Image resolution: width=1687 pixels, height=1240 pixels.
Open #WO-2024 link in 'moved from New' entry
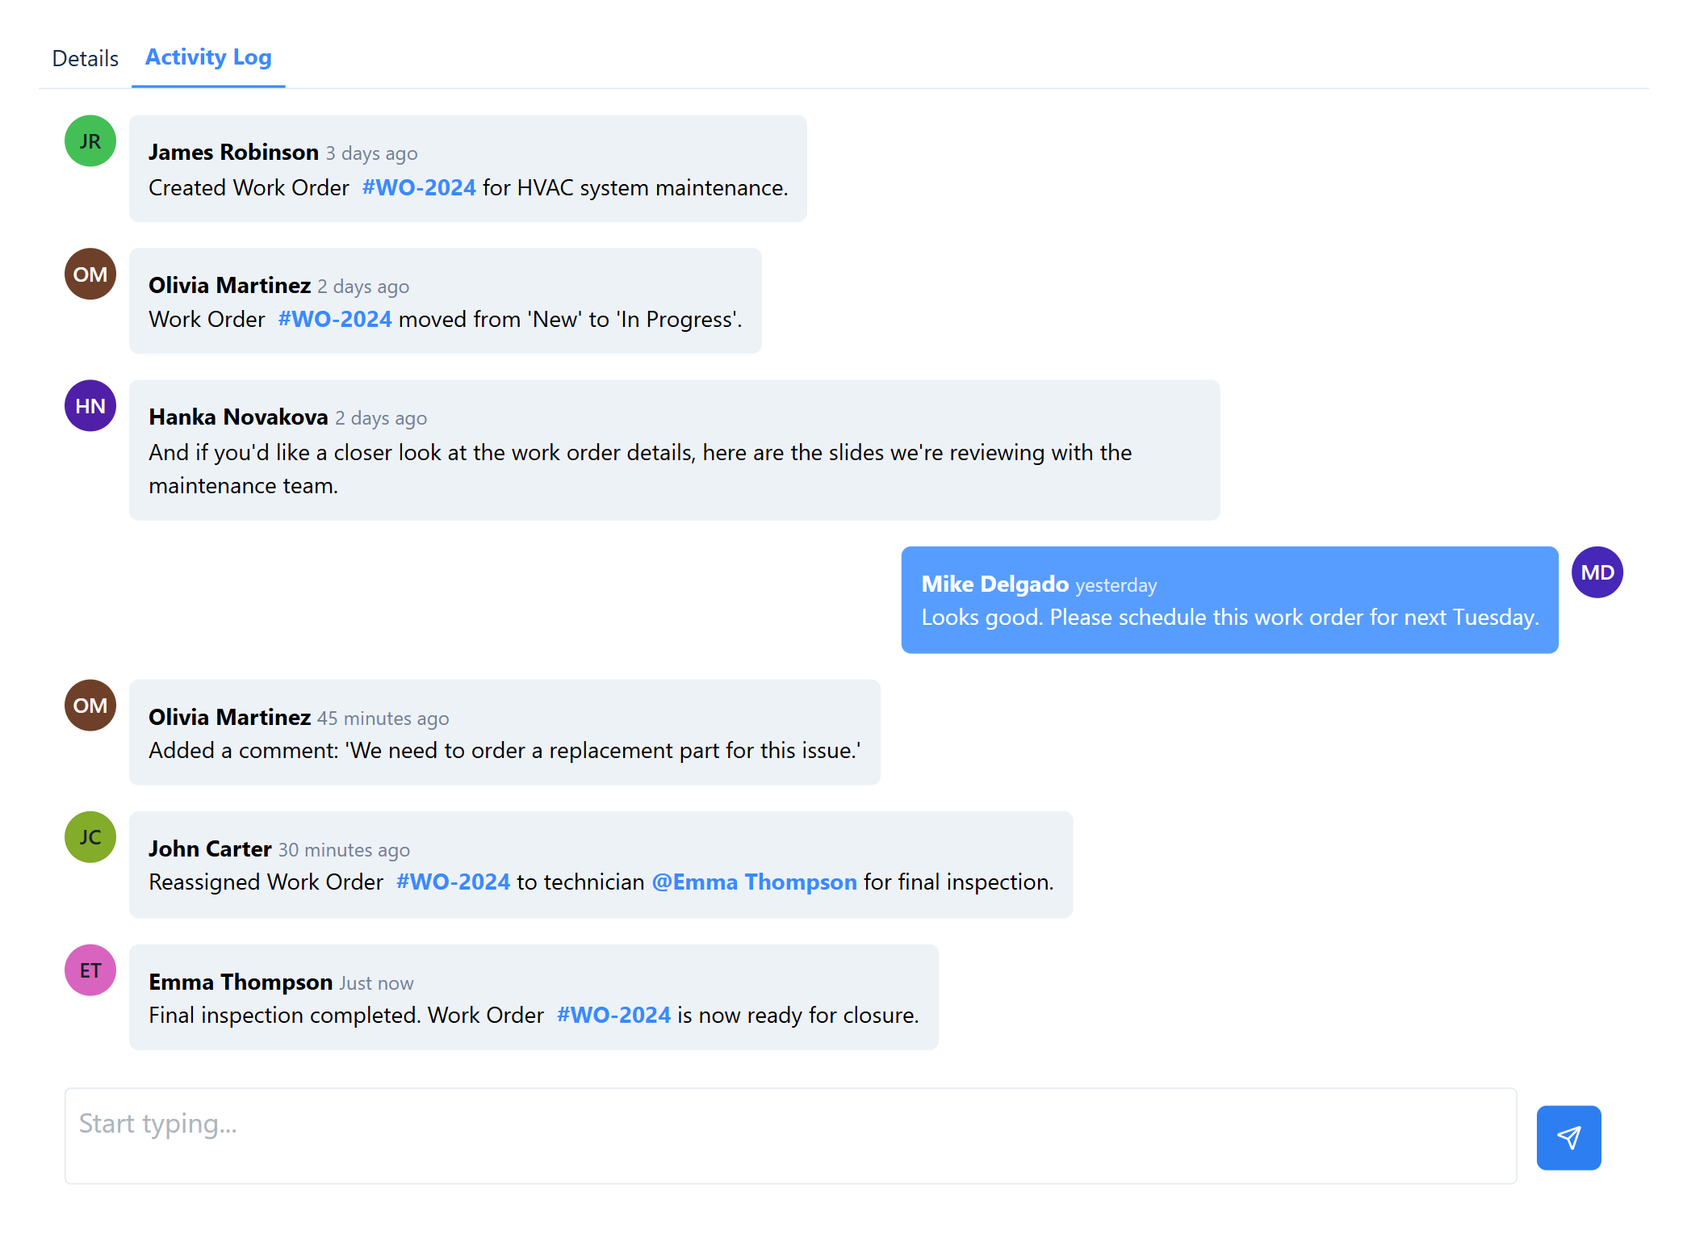(x=335, y=319)
